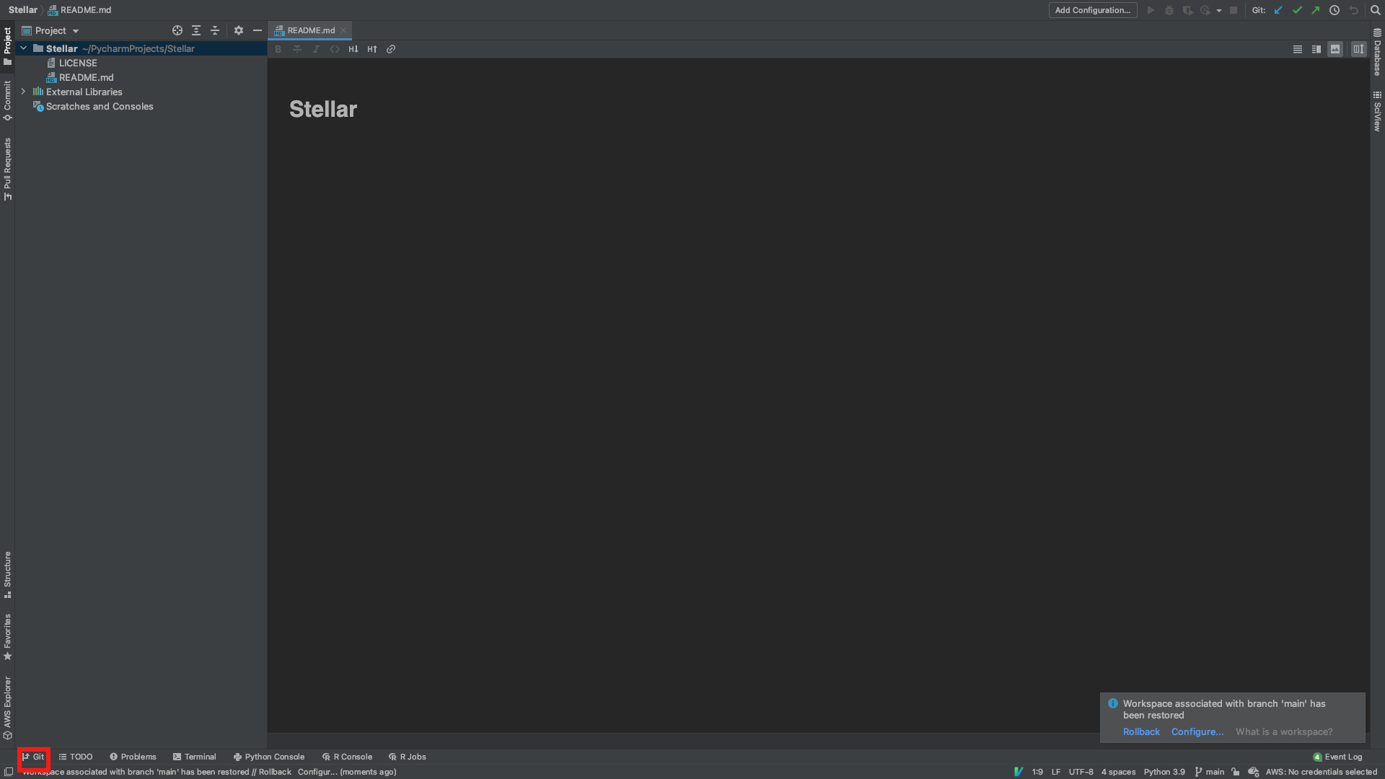Toggle preview-only view mode

click(1335, 49)
